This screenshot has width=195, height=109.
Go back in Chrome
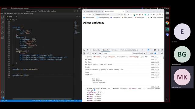click(x=84, y=15)
